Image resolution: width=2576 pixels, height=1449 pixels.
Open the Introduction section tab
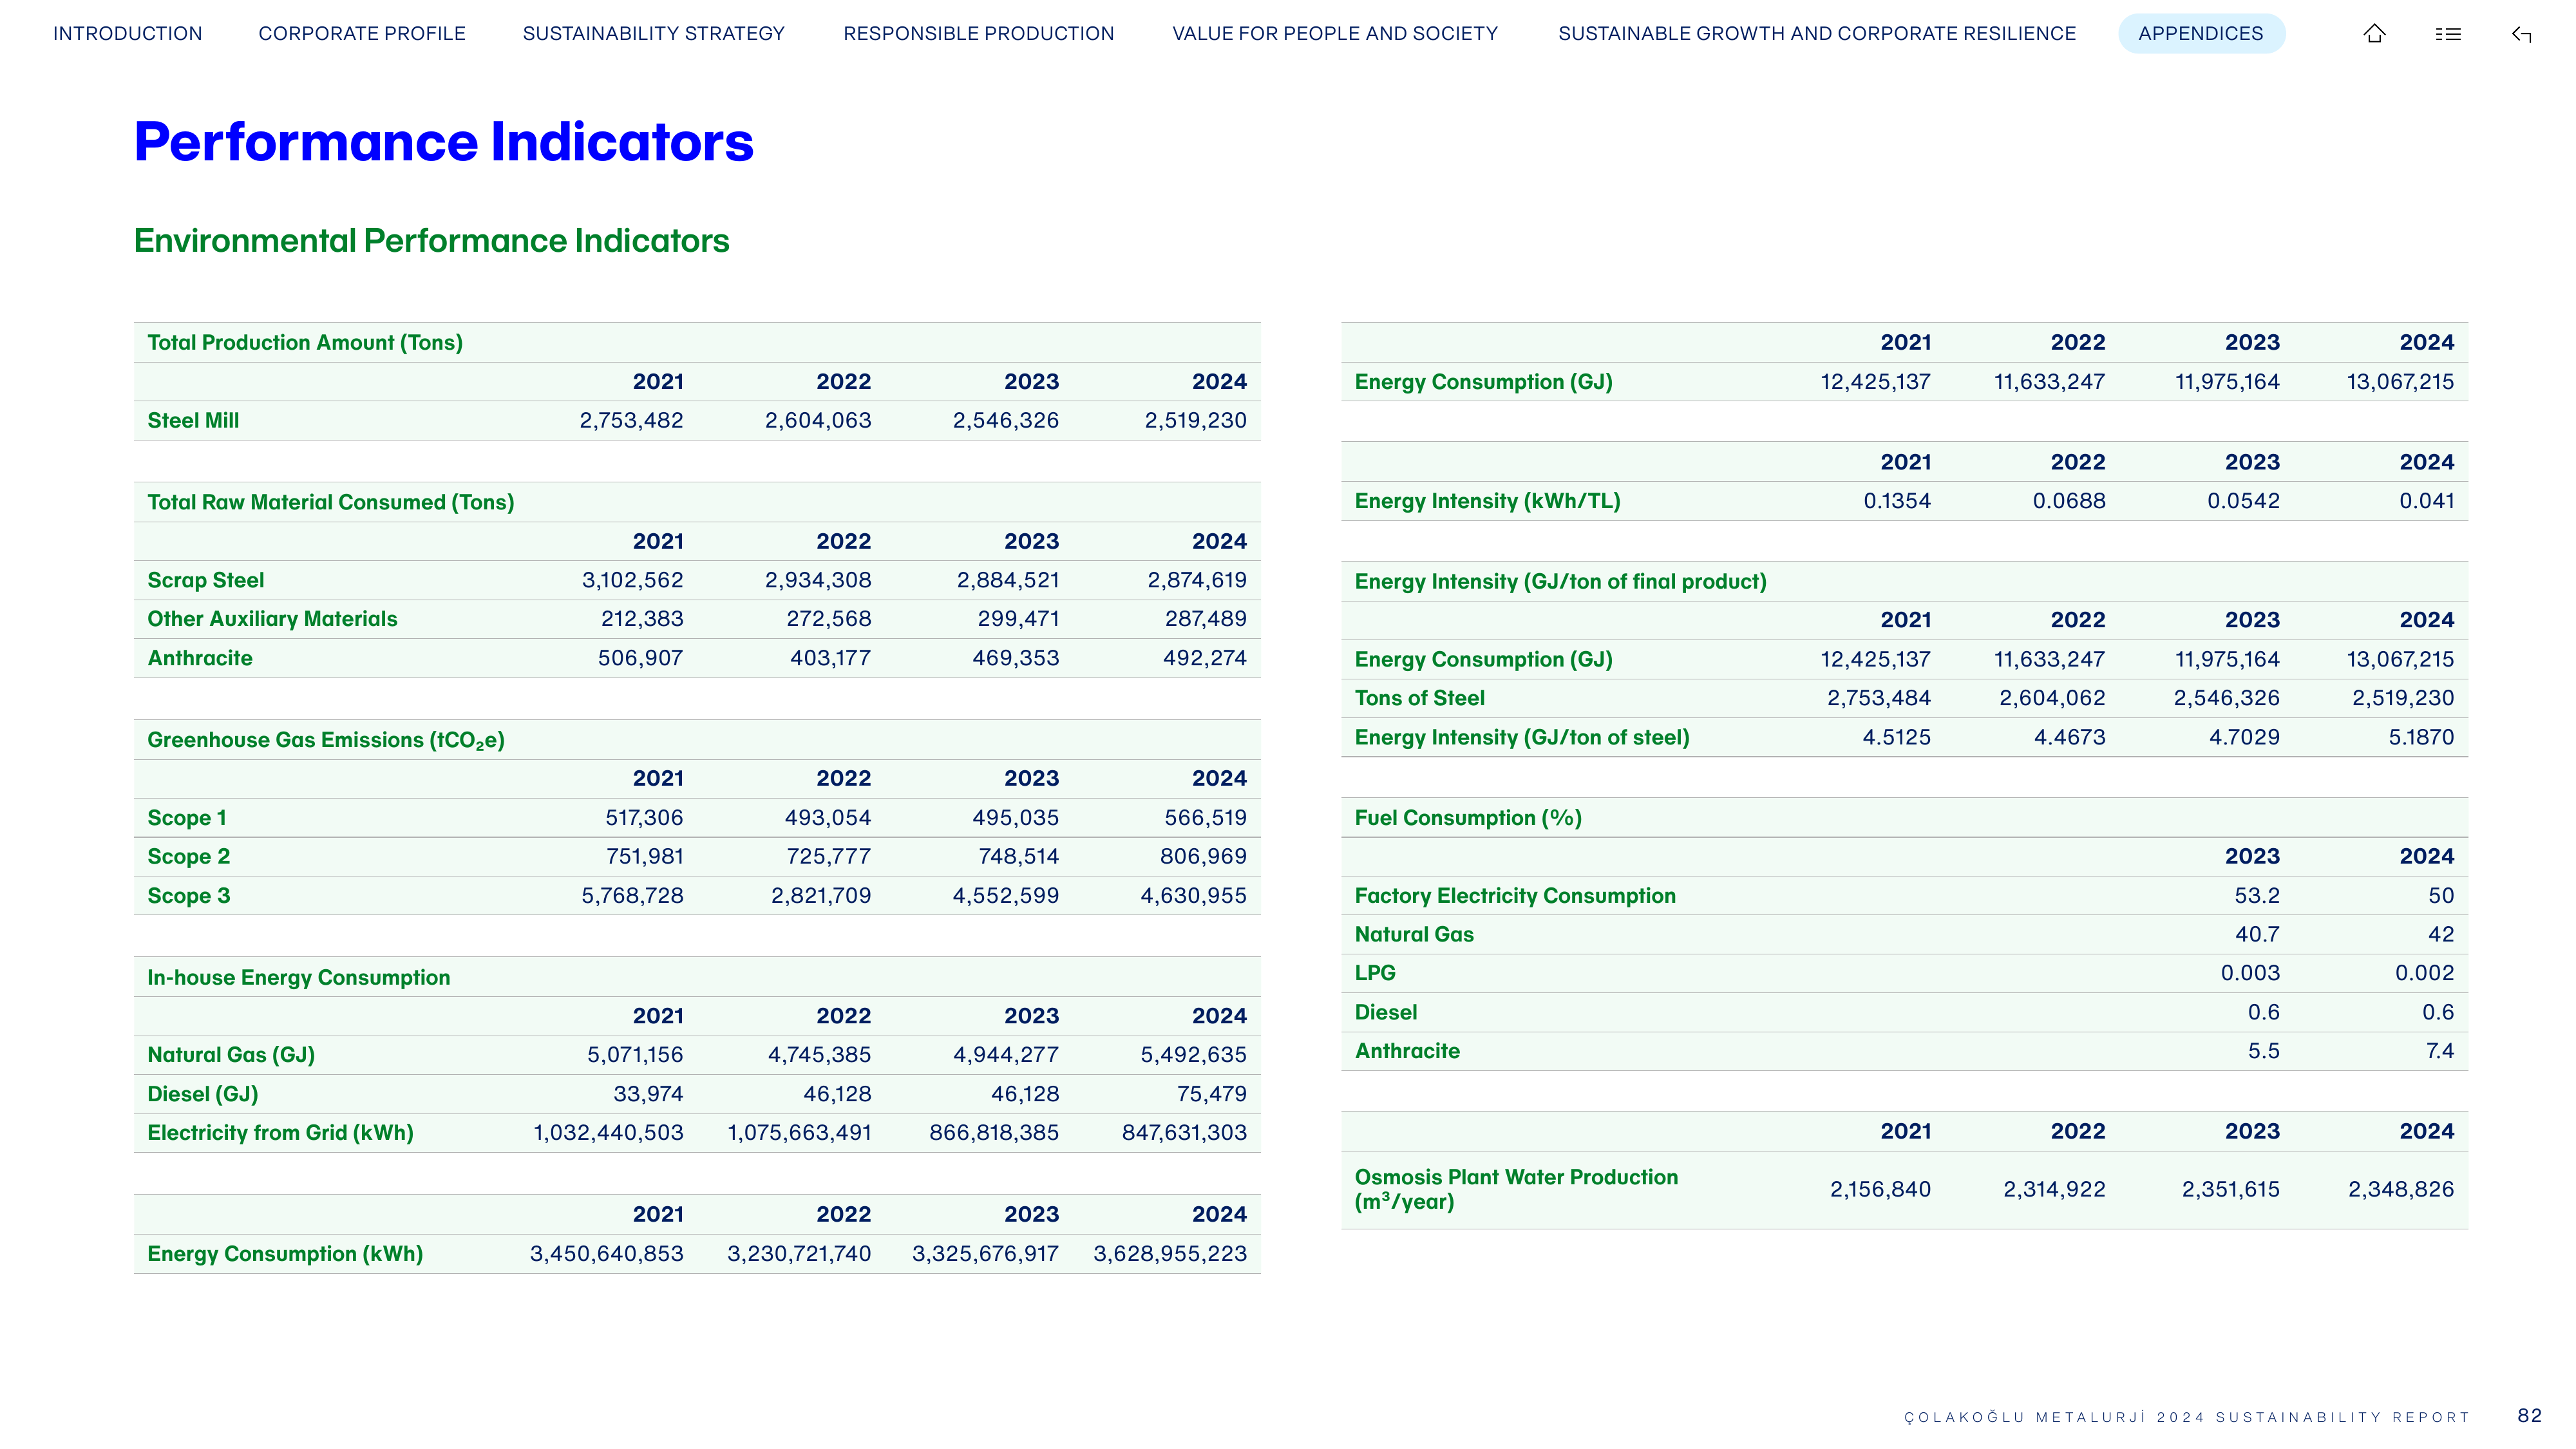pyautogui.click(x=128, y=34)
